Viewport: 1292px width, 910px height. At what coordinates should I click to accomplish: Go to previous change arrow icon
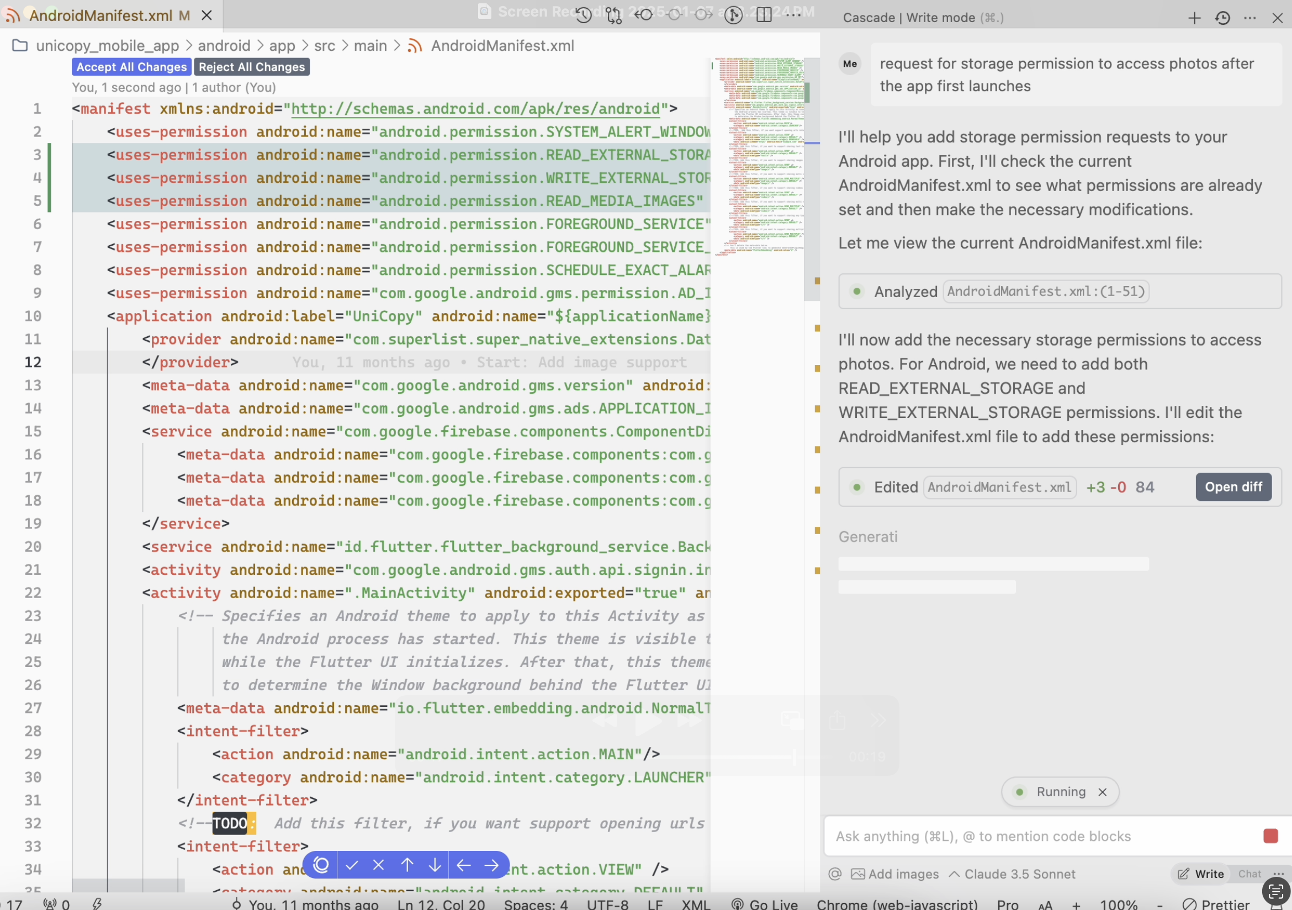point(644,15)
